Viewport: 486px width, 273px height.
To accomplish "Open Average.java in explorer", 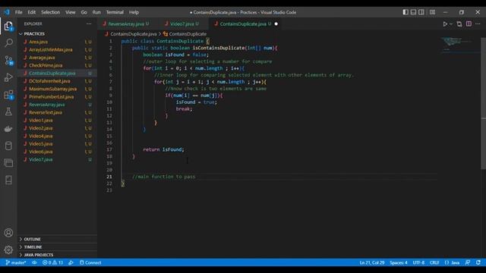I will click(42, 58).
